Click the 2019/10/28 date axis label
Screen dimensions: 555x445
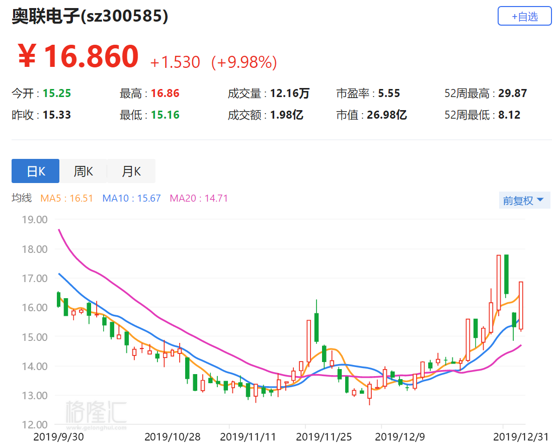(x=173, y=437)
